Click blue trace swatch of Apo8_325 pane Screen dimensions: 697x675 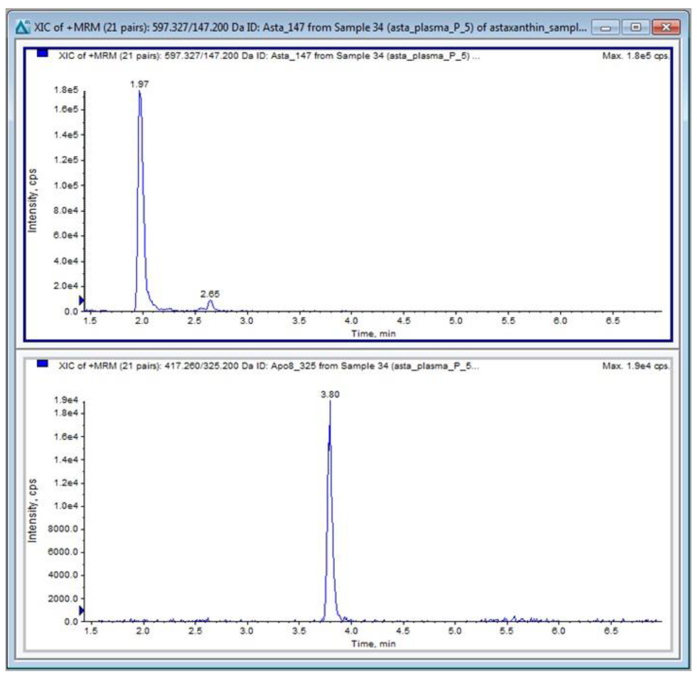click(x=42, y=363)
